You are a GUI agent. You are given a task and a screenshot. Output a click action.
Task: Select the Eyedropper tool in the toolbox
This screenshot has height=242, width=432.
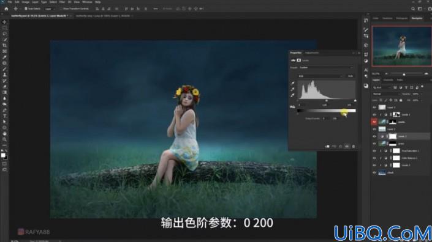(4, 57)
